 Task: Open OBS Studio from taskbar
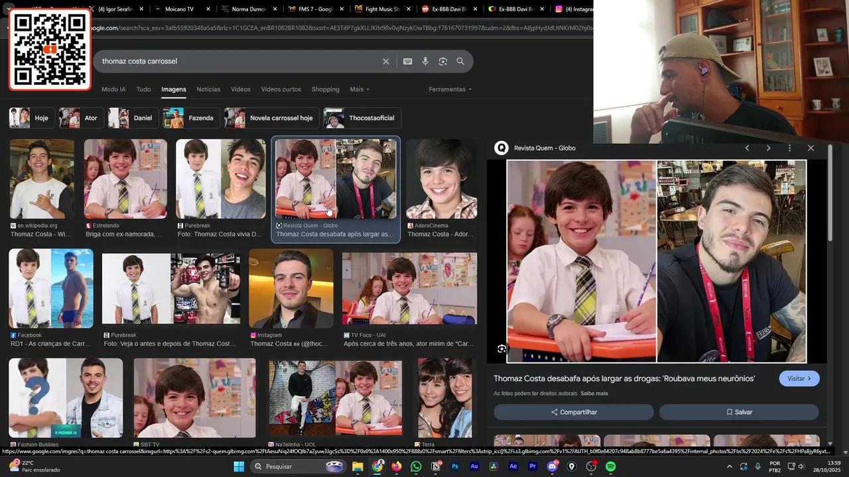pos(591,466)
